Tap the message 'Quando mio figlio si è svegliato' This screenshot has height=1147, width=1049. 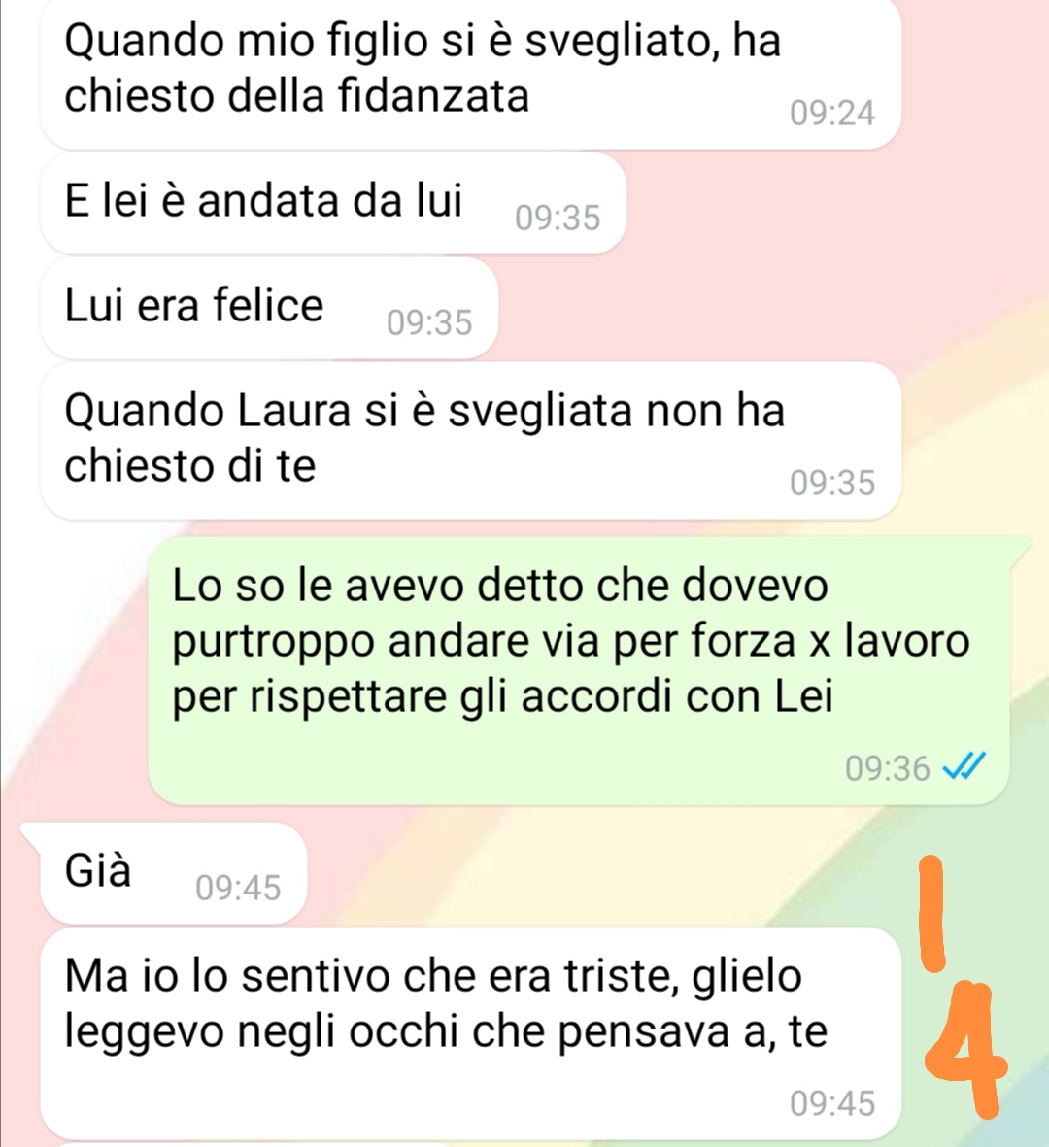(470, 73)
